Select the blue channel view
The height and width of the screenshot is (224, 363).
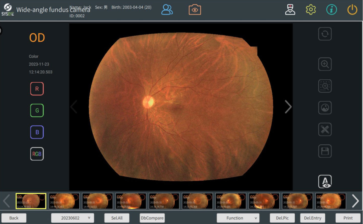(x=37, y=132)
